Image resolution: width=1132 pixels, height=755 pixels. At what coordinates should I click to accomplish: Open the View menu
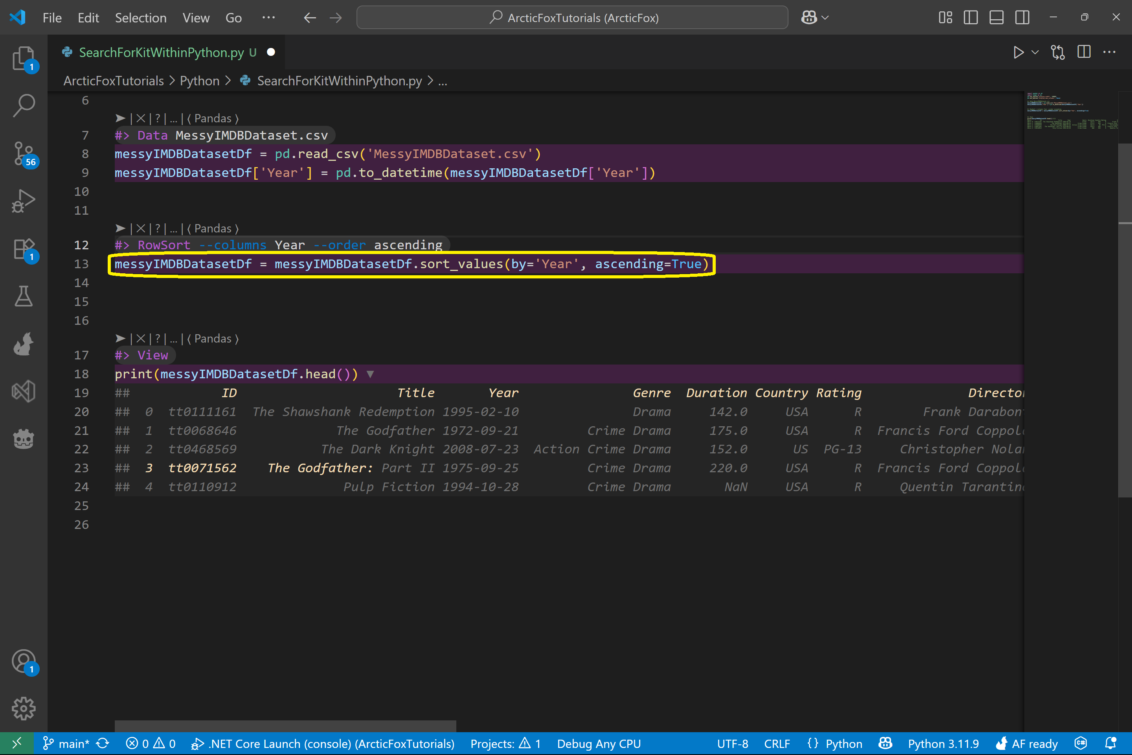coord(196,18)
